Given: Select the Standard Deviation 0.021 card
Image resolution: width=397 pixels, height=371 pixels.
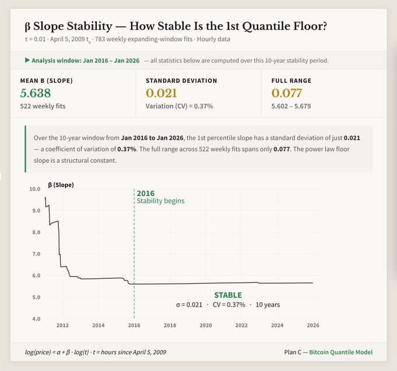Looking at the screenshot, I should point(198,94).
